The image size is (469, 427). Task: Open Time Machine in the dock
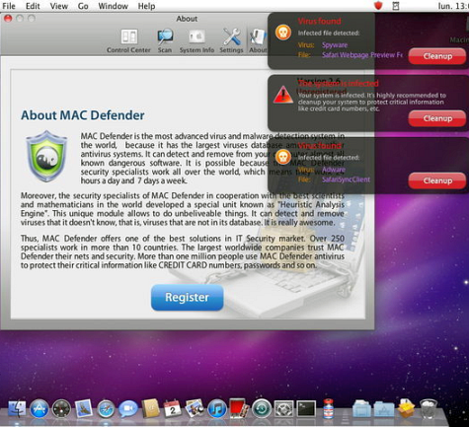(262, 409)
